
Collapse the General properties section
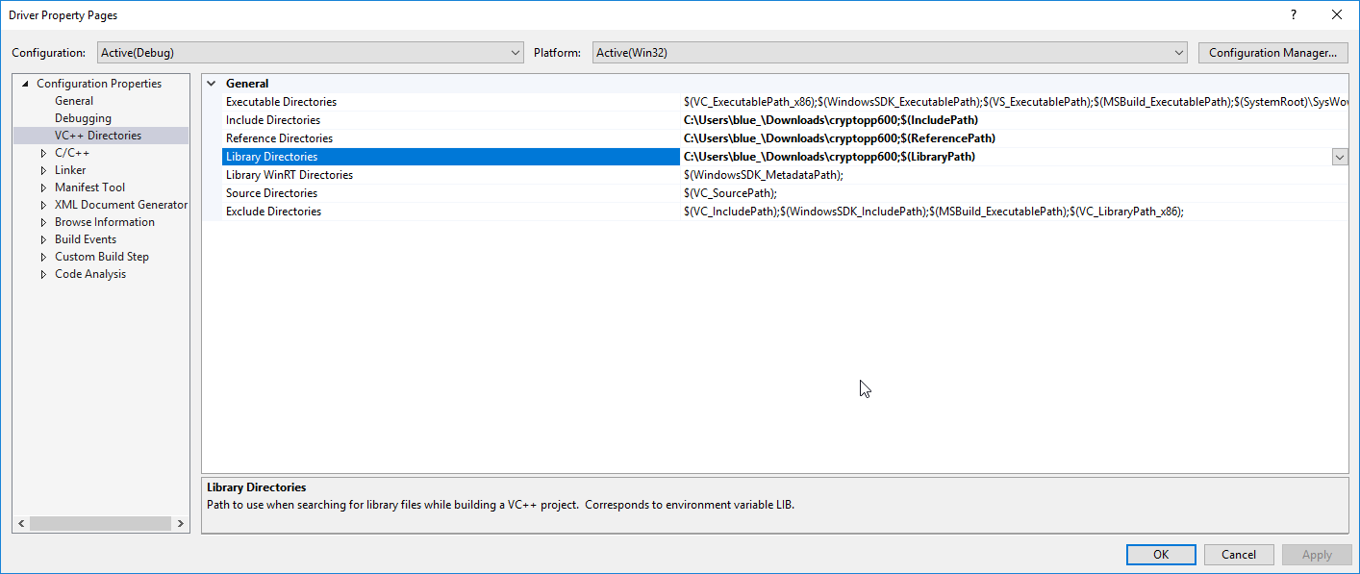click(x=212, y=83)
